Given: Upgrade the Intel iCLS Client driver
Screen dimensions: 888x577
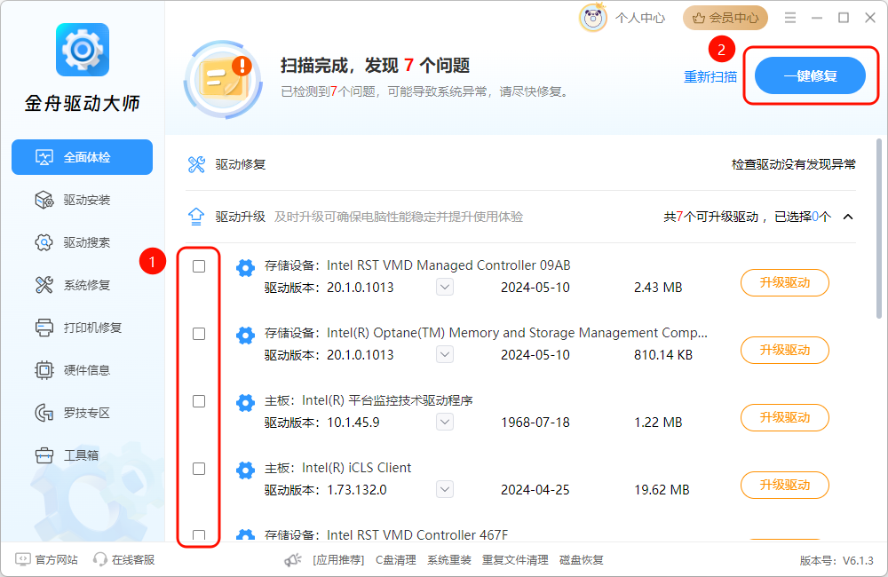Looking at the screenshot, I should [x=785, y=485].
